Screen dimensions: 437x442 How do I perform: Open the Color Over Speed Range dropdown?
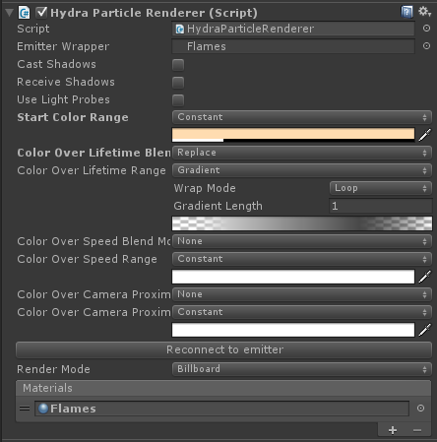click(302, 259)
